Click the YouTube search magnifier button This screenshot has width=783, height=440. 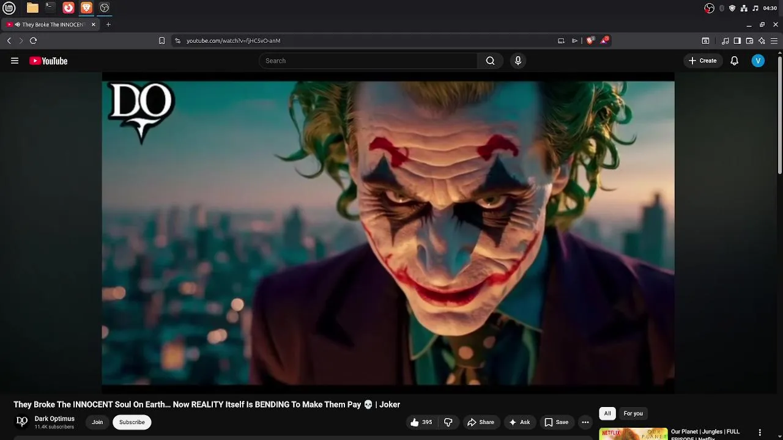pos(490,61)
